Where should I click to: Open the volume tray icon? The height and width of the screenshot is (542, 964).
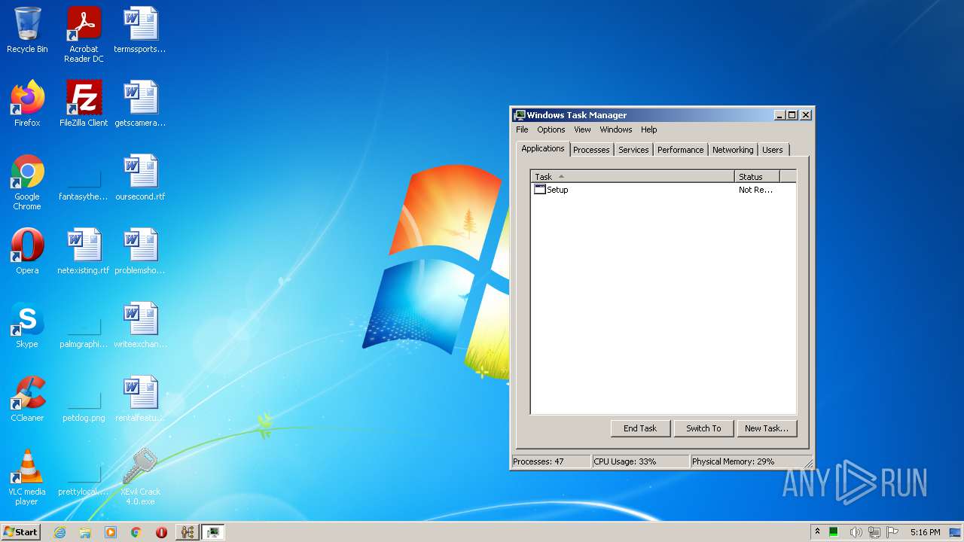[856, 532]
